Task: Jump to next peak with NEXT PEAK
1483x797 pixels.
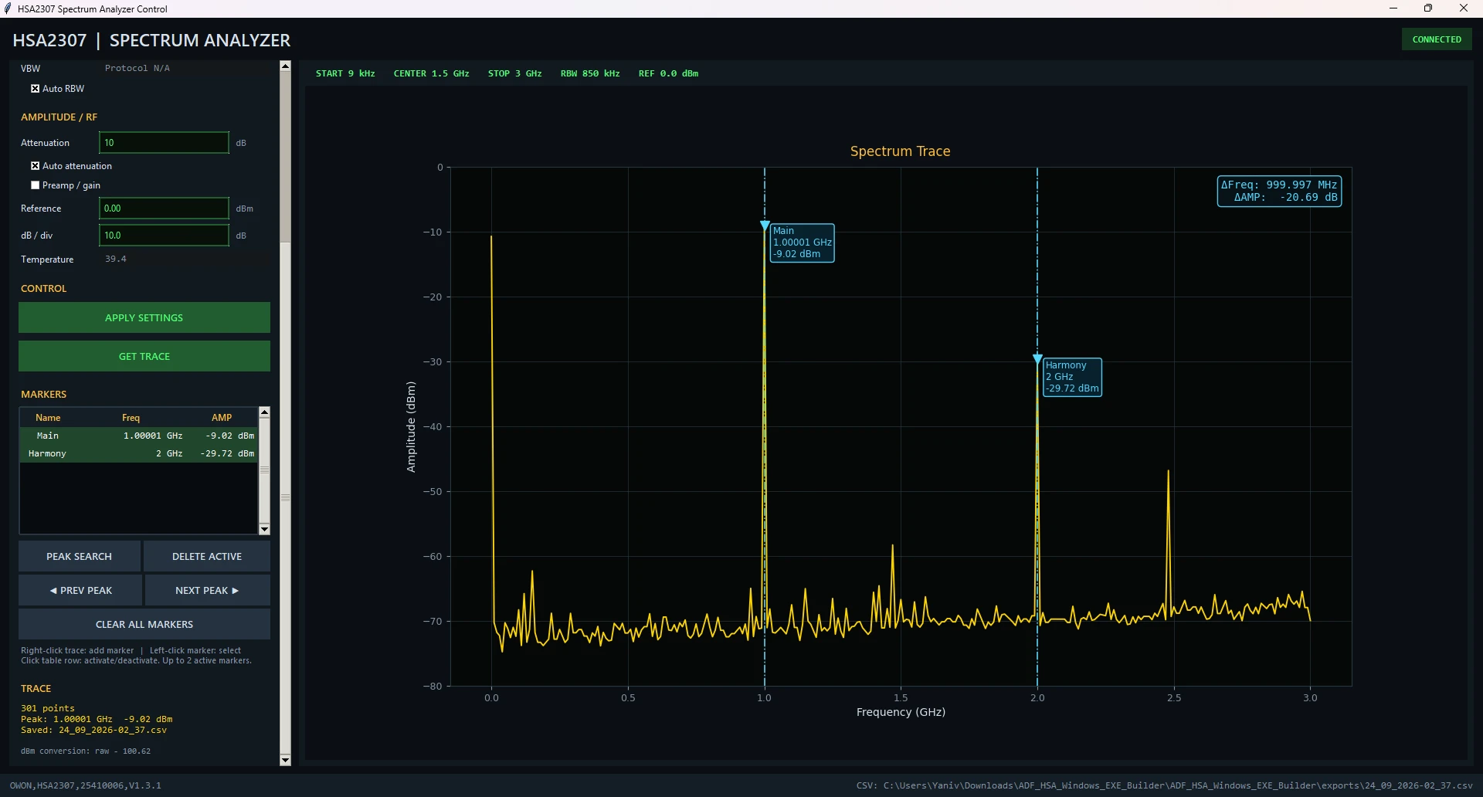Action: coord(208,590)
